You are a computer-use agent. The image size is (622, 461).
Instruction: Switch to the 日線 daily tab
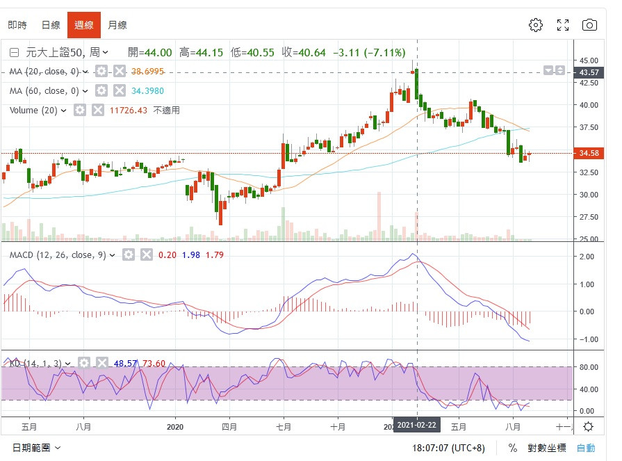click(x=51, y=25)
